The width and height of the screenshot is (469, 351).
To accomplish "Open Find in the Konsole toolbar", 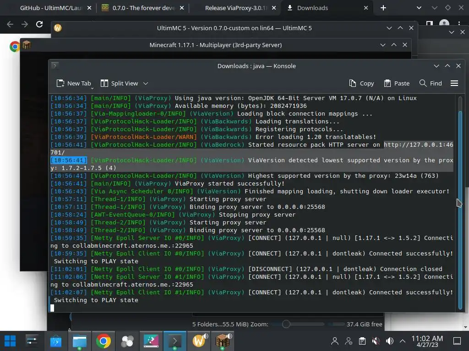I will tap(431, 83).
